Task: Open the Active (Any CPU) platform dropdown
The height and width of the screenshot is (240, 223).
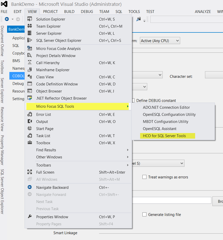Action: click(x=160, y=41)
